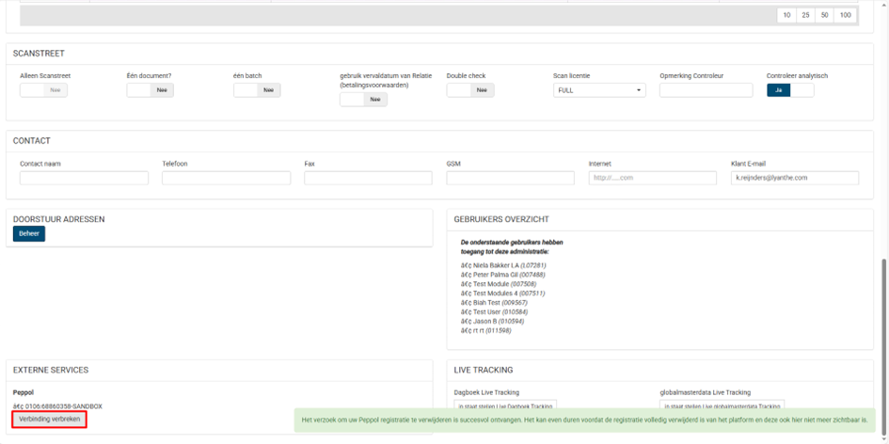The width and height of the screenshot is (889, 444).
Task: Click into the Internet URL field
Action: pyautogui.click(x=652, y=178)
